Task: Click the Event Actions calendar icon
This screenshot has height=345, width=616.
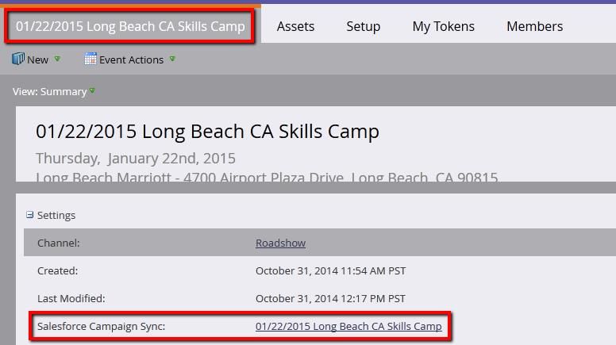Action: (90, 59)
